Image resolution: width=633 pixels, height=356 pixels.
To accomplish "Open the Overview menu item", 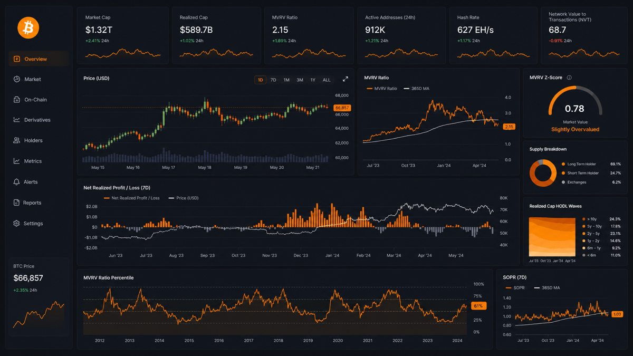I will 39,59.
